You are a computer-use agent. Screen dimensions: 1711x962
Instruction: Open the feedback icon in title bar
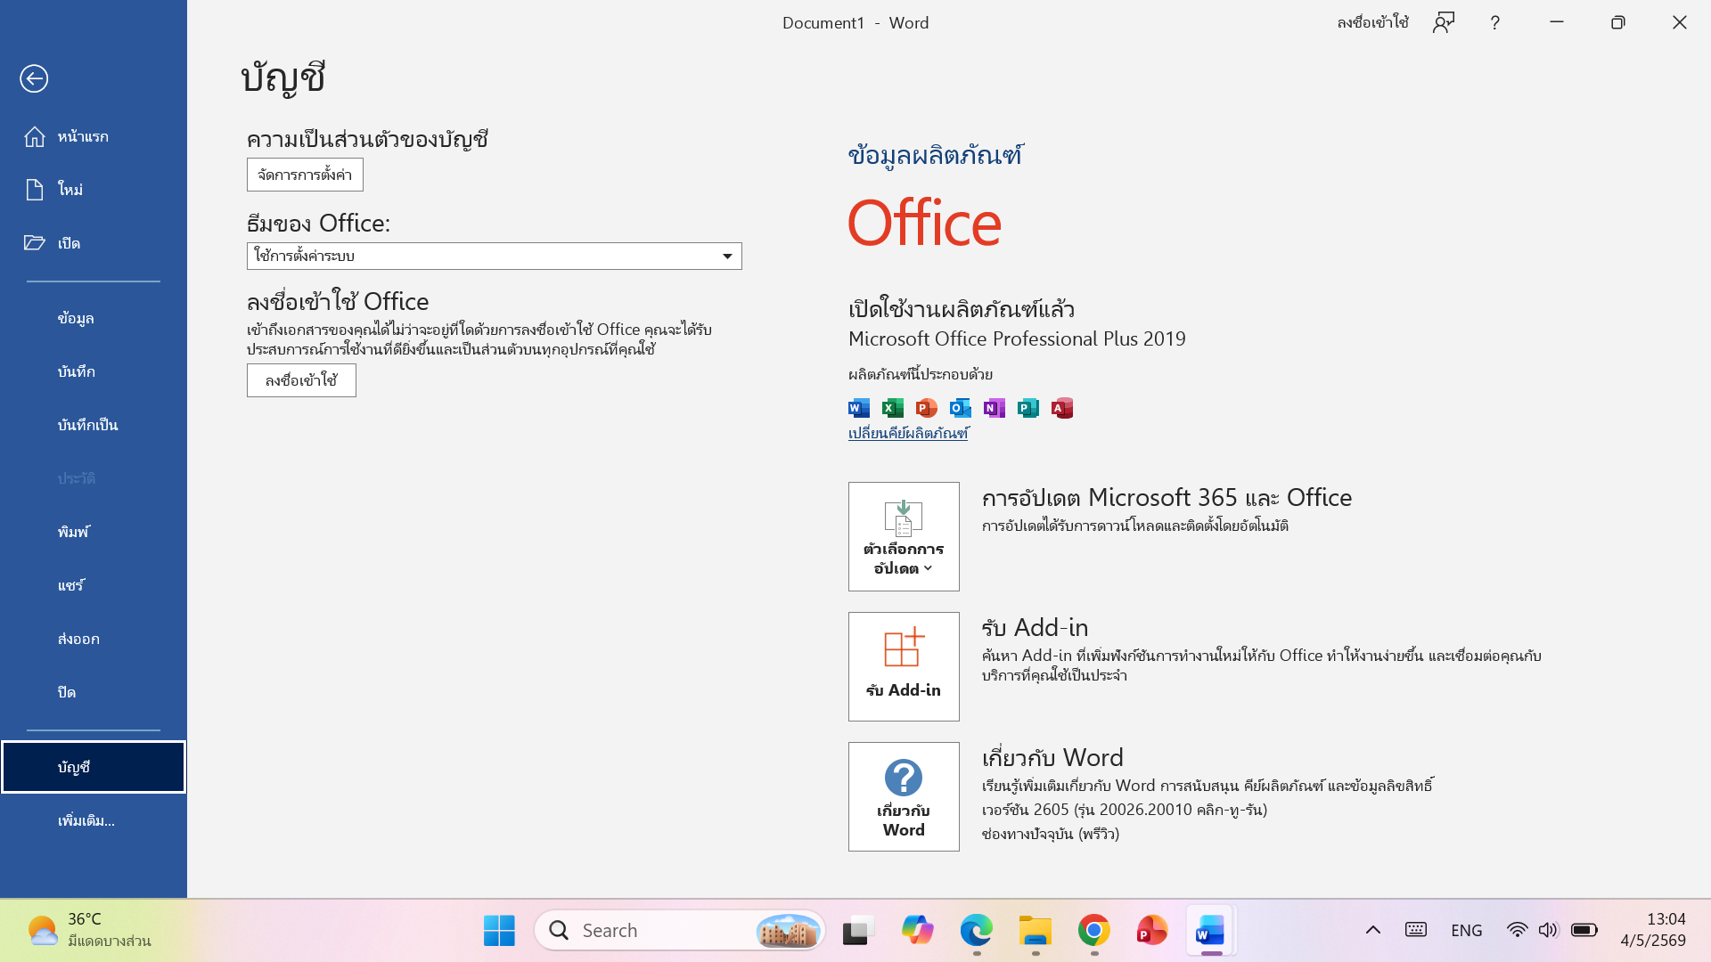pos(1444,22)
